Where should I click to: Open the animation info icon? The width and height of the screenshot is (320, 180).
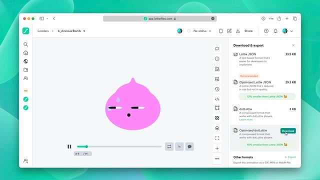(x=217, y=59)
